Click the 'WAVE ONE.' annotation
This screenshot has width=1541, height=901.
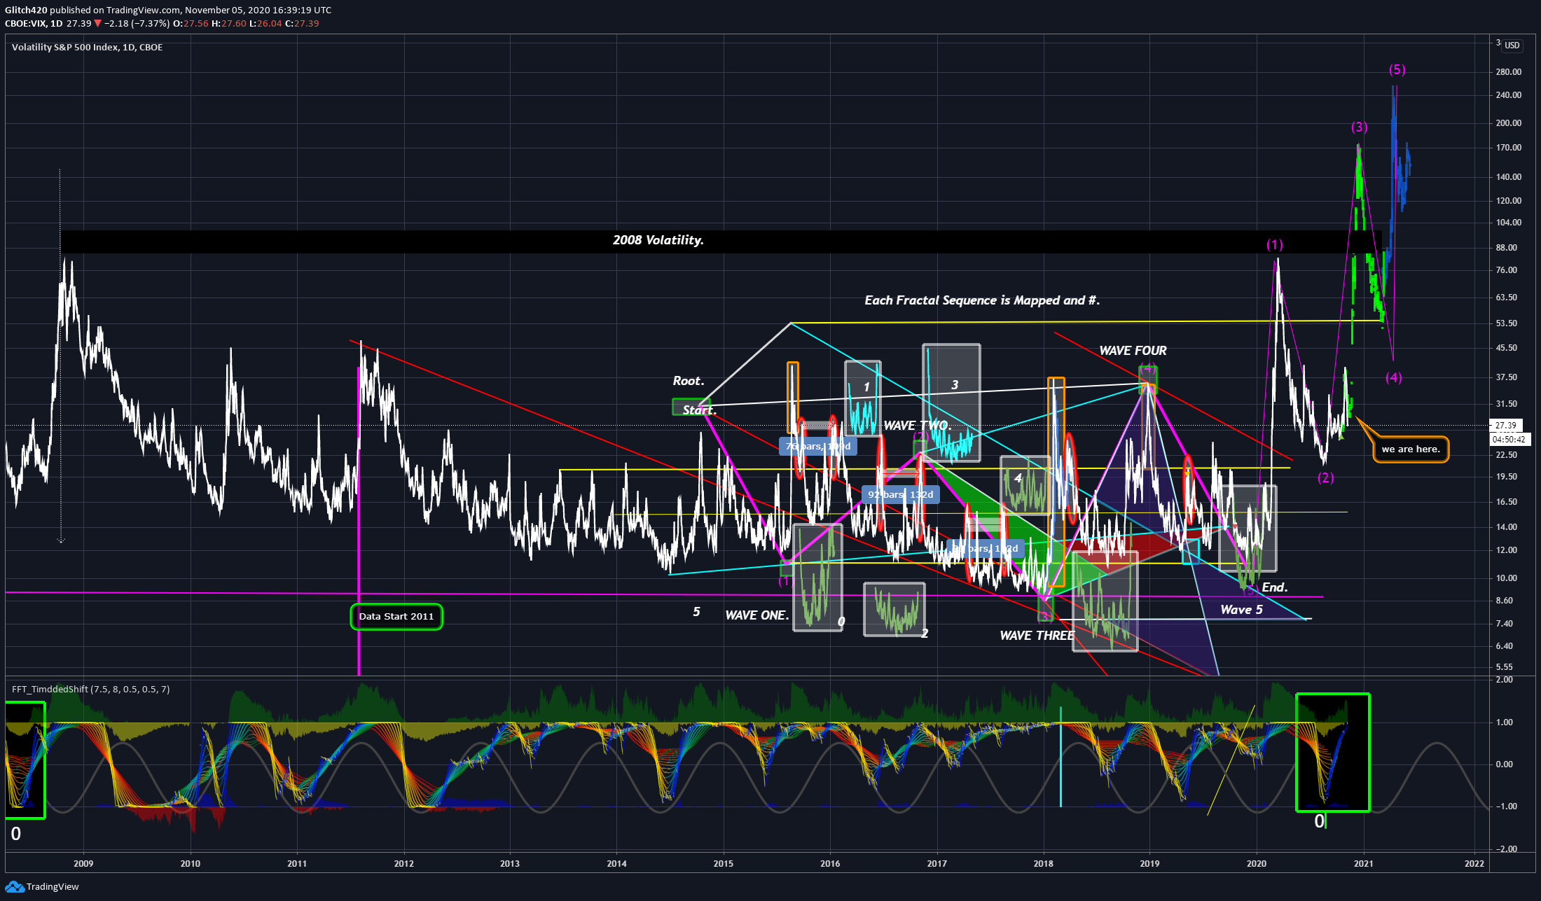click(x=756, y=615)
